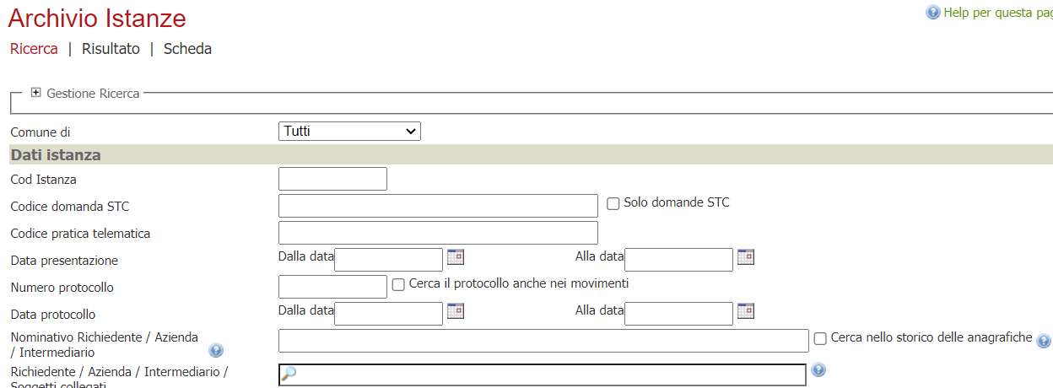The height and width of the screenshot is (388, 1053).
Task: Click the help icon at top right
Action: (933, 13)
